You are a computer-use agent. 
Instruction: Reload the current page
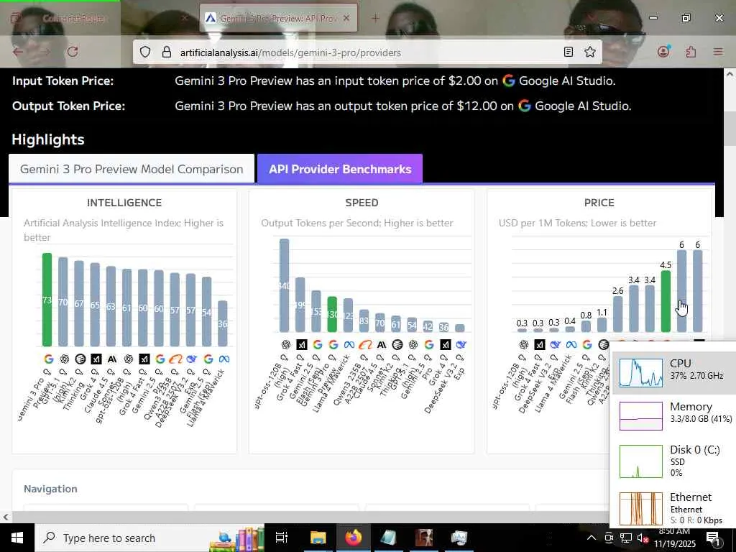click(73, 52)
